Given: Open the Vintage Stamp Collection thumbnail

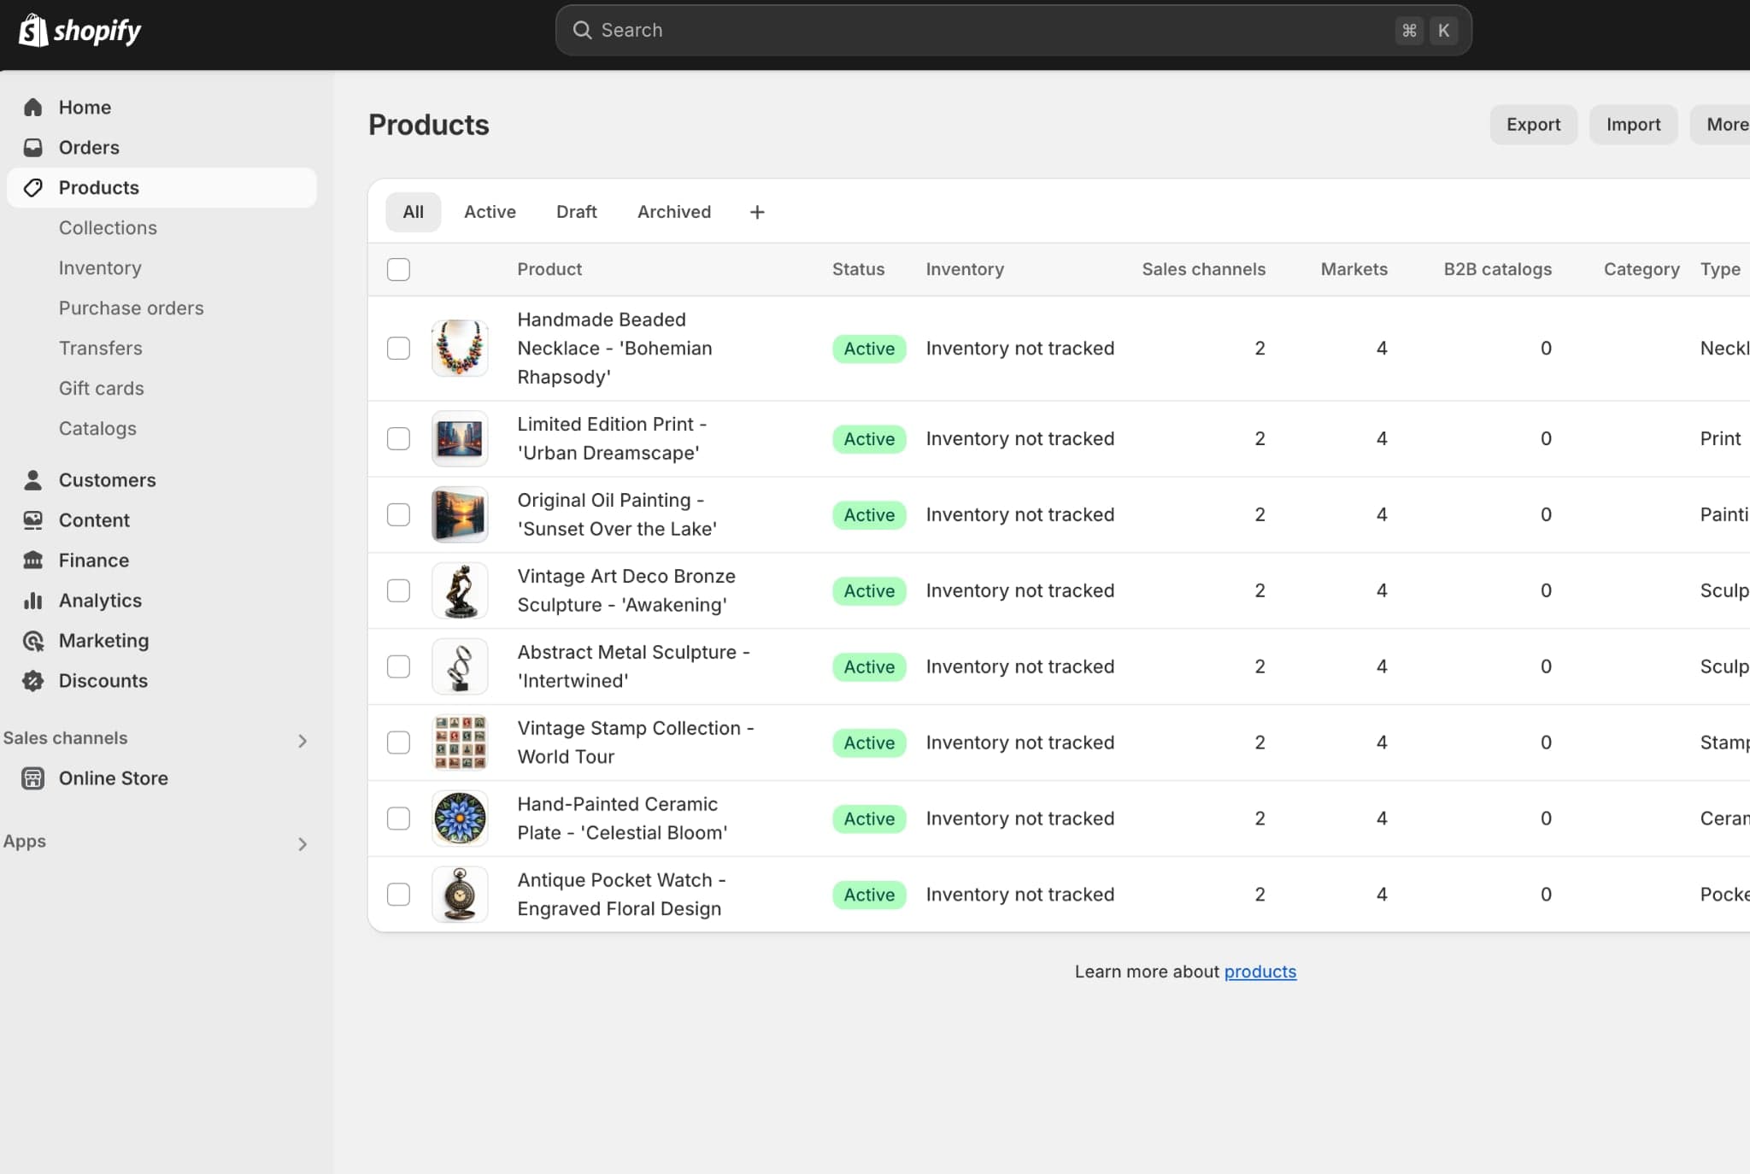Looking at the screenshot, I should [x=459, y=742].
